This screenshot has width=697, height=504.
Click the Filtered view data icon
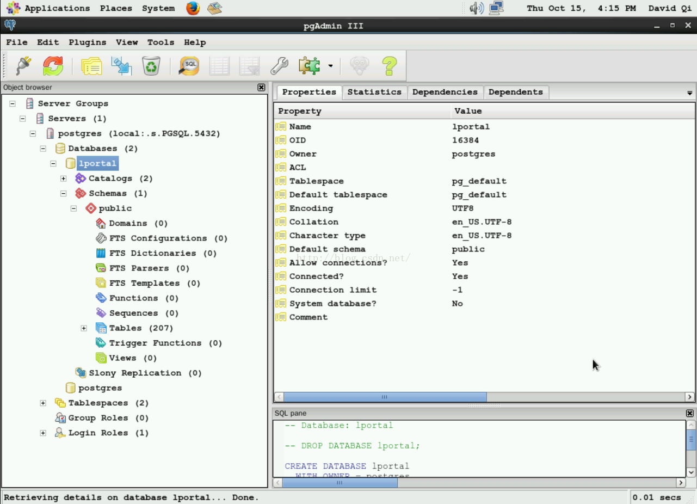click(250, 66)
